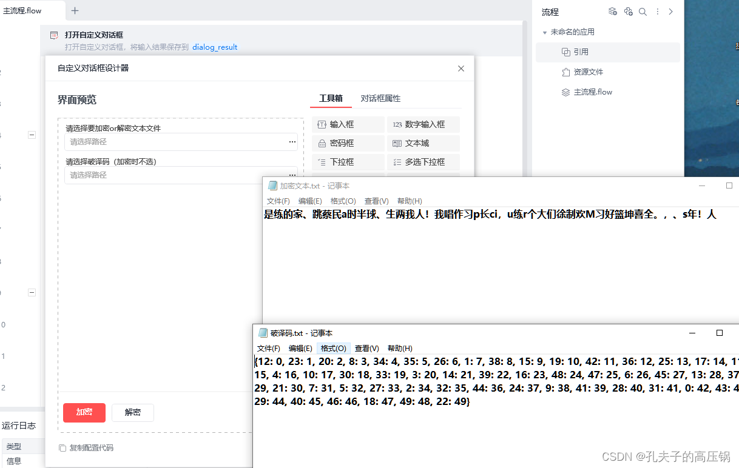Click 复制配置代码 at the dialog bottom
This screenshot has width=739, height=468.
click(86, 448)
